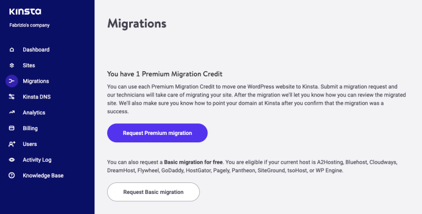Click the Analytics trend arrow icon
The width and height of the screenshot is (422, 214).
tap(12, 112)
